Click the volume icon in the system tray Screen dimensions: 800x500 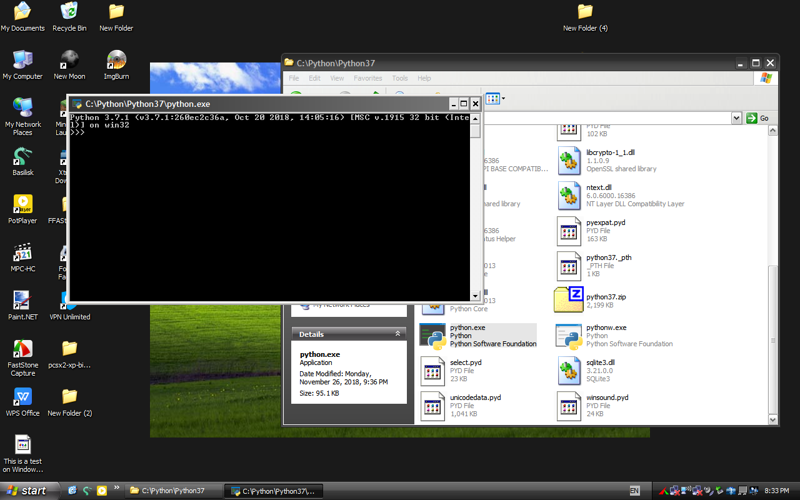point(707,491)
